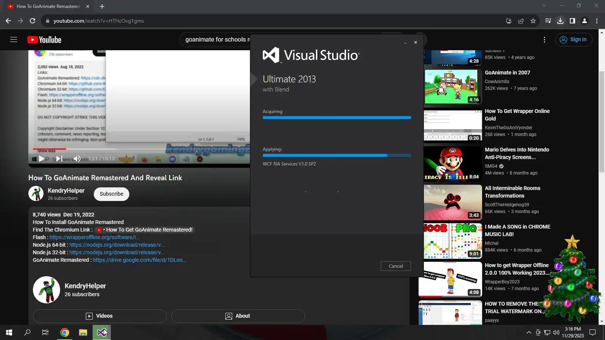Open the YouTube hamburger guide menu

[14, 40]
